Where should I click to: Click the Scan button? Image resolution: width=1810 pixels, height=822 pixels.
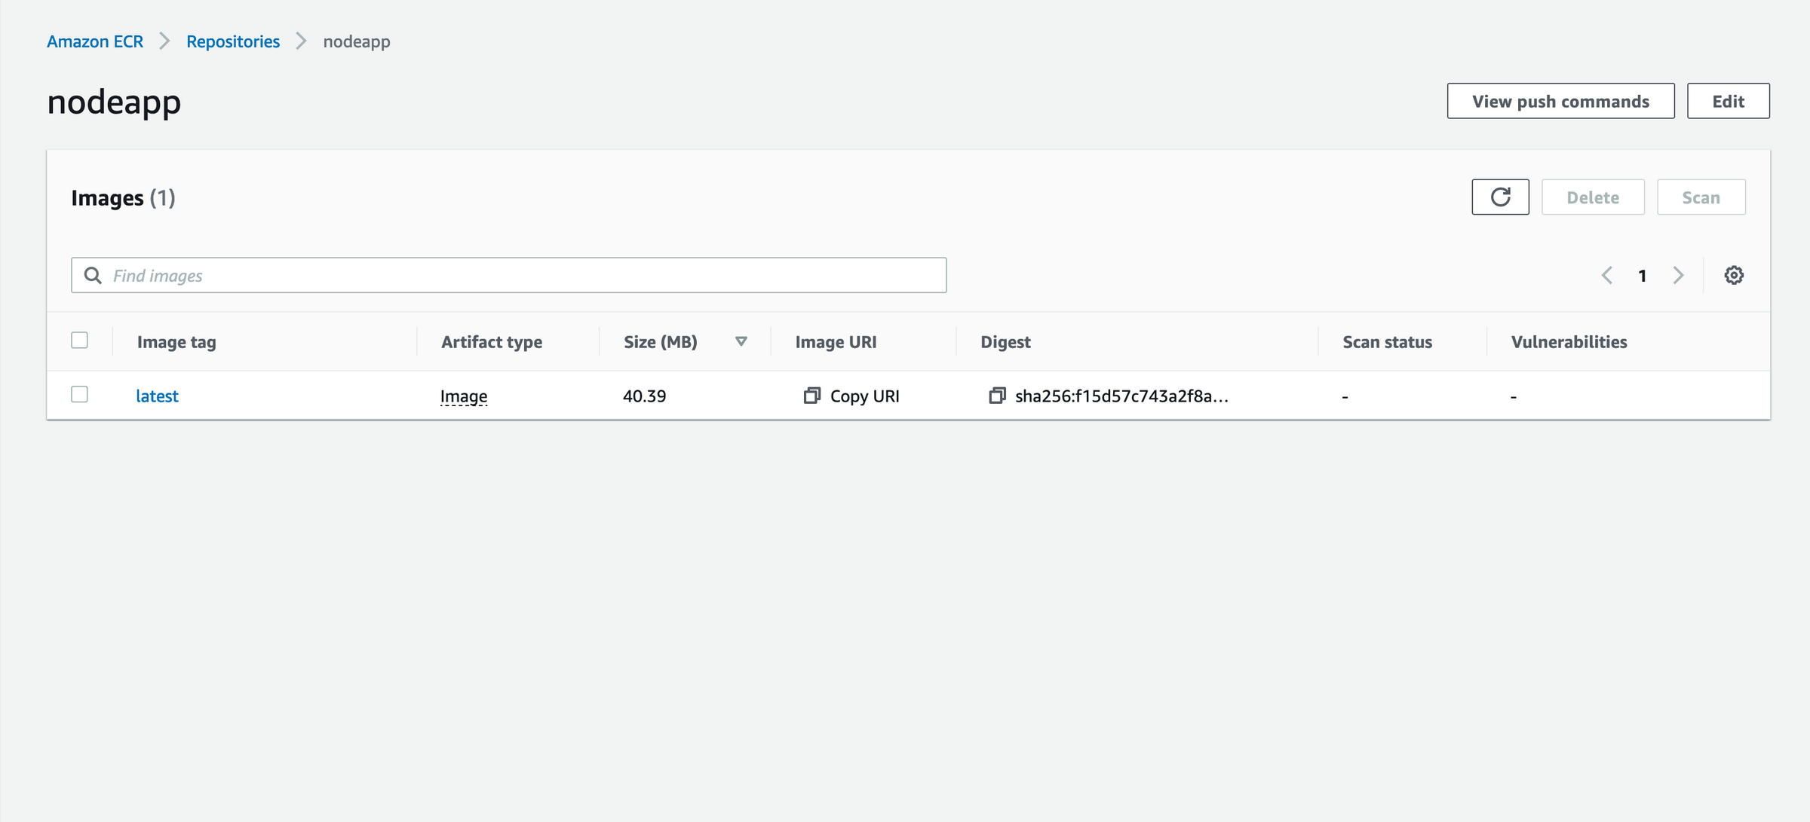point(1701,197)
